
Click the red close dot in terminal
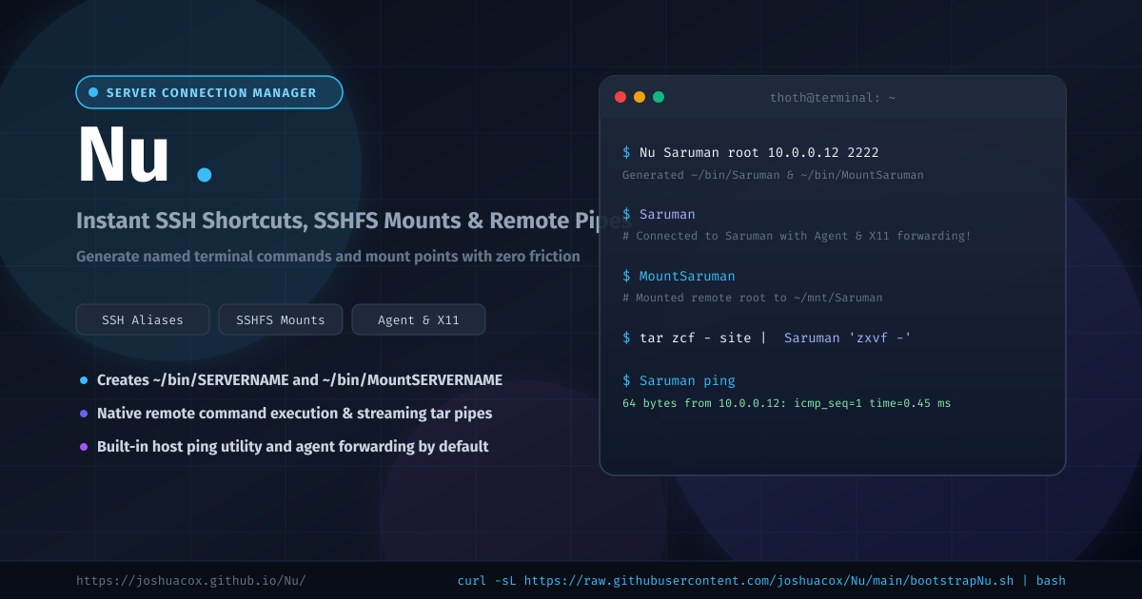point(620,97)
